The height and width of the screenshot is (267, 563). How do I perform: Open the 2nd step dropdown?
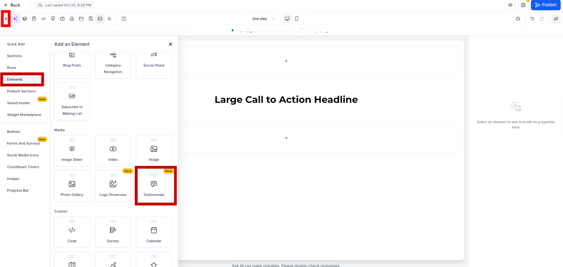point(264,19)
